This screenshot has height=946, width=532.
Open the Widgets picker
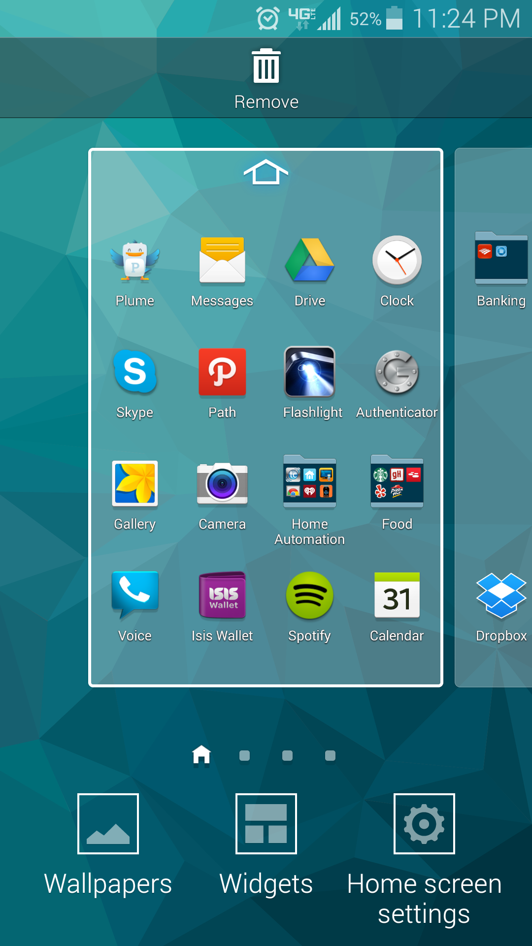point(266,823)
